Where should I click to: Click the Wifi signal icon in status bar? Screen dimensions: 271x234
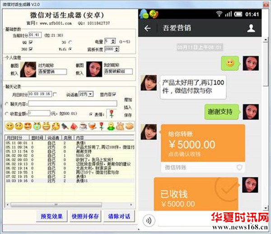click(x=219, y=14)
